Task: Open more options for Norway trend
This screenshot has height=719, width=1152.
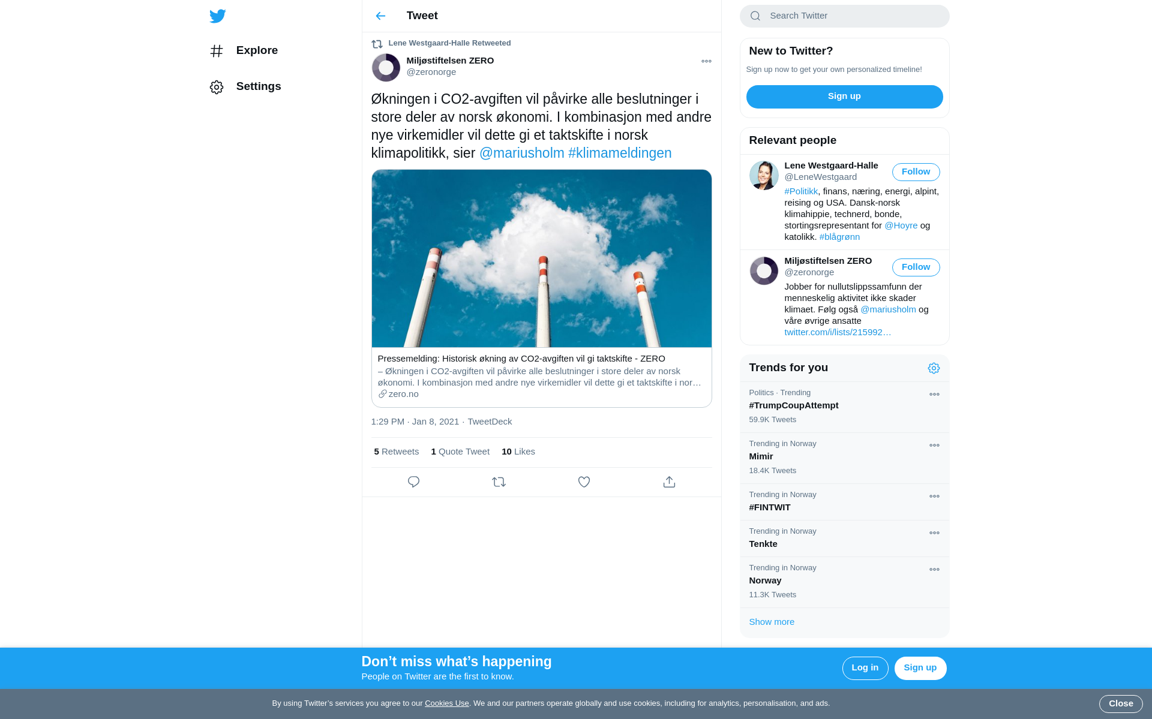Action: 934,570
